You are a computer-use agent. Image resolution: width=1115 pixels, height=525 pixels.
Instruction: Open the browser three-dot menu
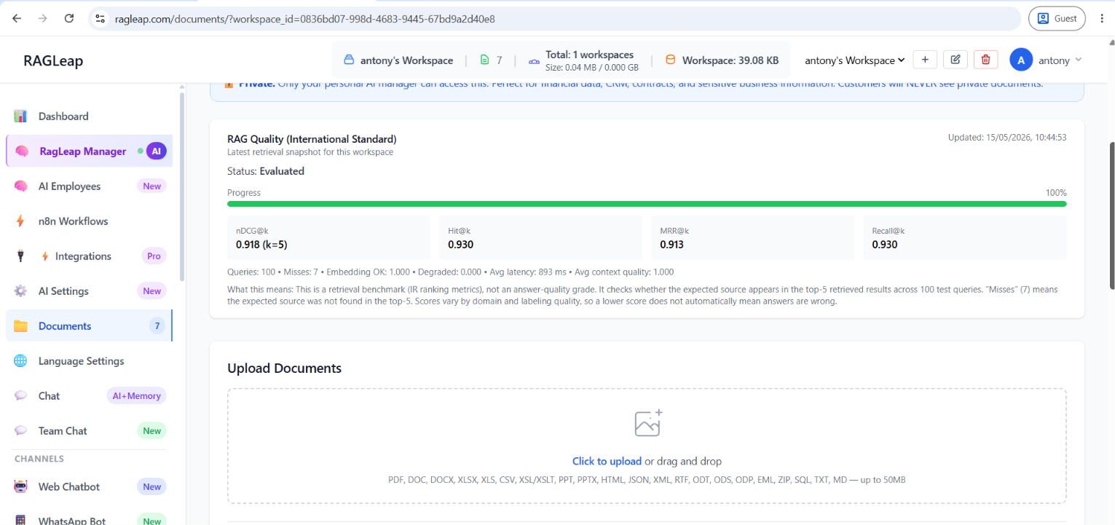[x=1102, y=18]
